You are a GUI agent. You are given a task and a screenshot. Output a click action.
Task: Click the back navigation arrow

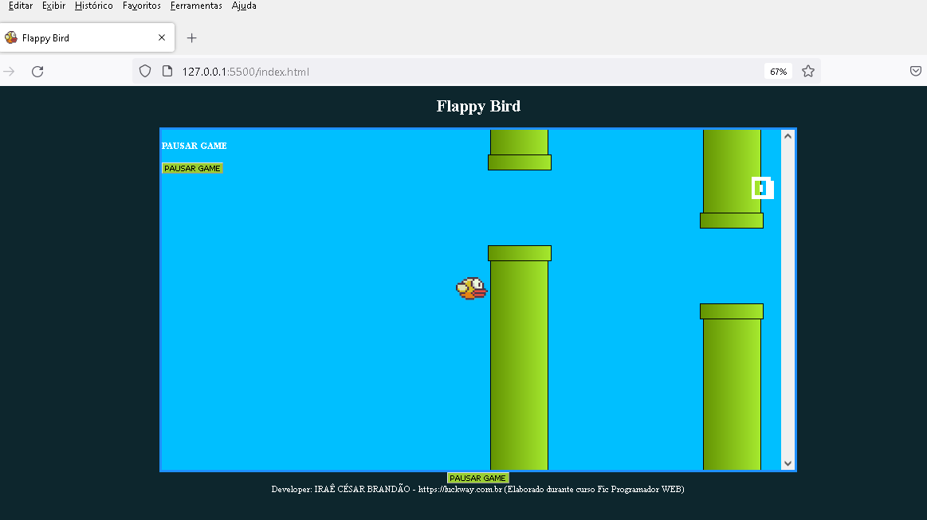tap(9, 71)
